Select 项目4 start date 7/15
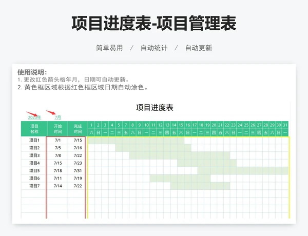308x236 pixels. [x=57, y=163]
